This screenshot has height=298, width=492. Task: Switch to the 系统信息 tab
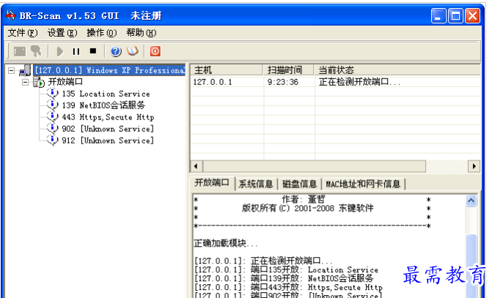point(256,184)
